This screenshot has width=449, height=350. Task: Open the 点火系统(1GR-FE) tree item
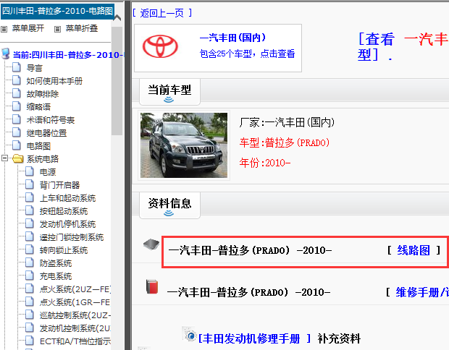tap(75, 302)
